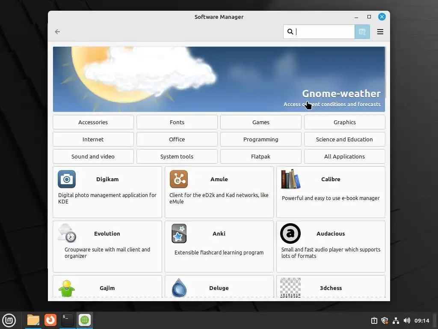Close the Software Manager window

[382, 17]
